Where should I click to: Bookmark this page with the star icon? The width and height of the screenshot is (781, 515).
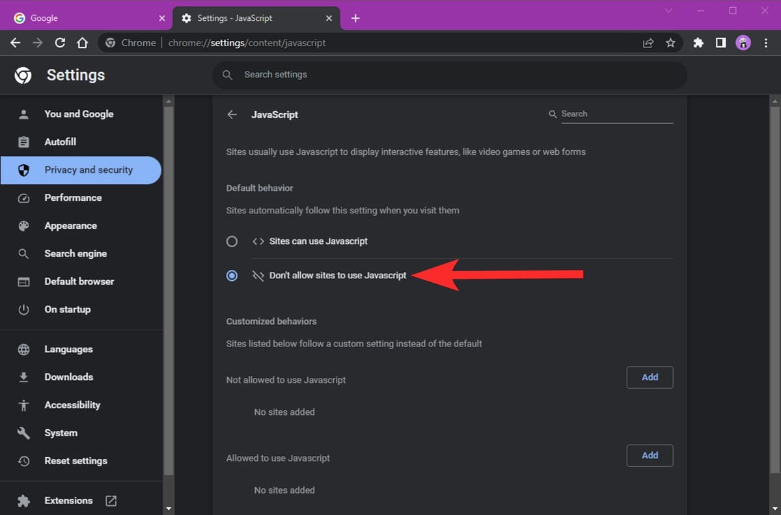[671, 42]
